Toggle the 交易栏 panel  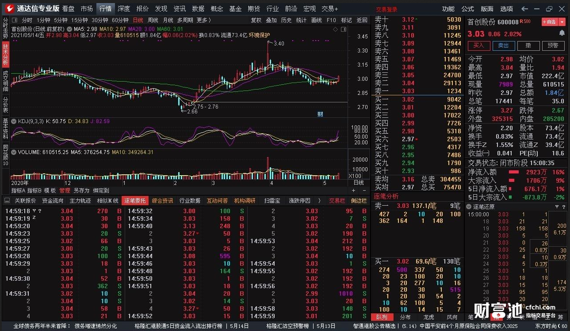point(337,201)
